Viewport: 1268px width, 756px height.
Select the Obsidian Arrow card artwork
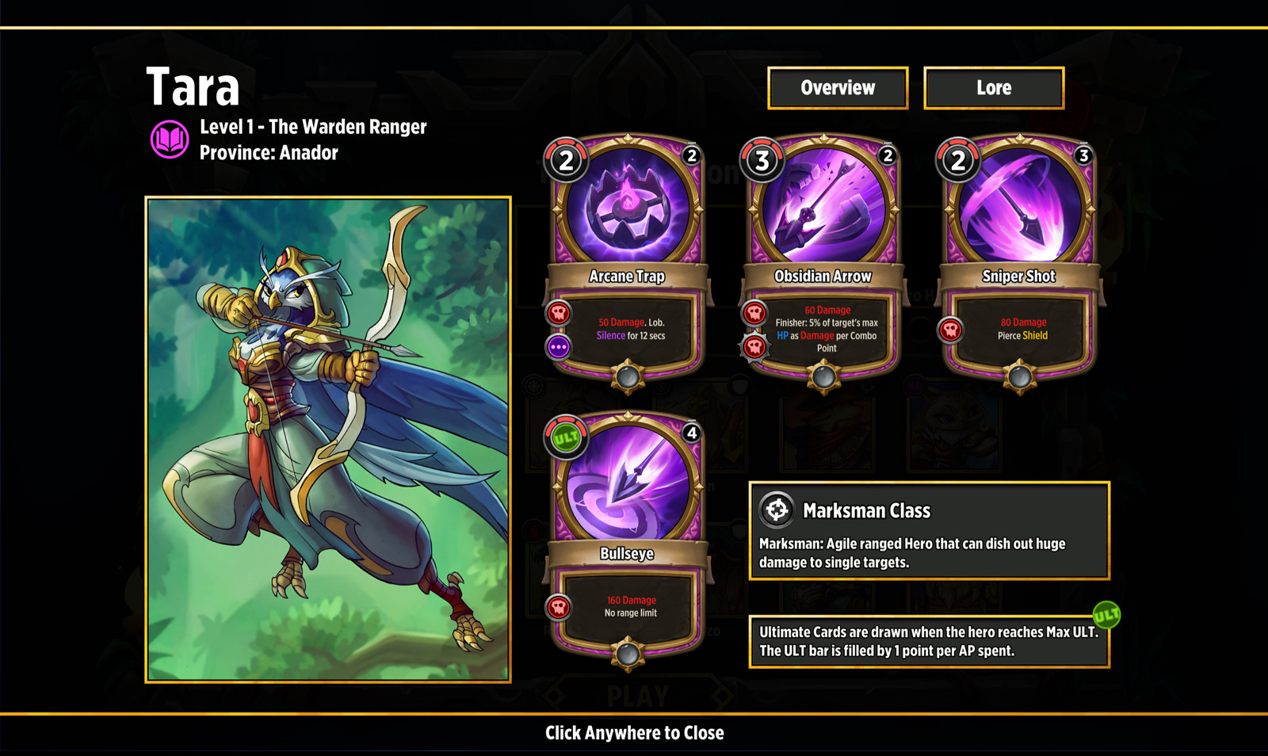tap(823, 206)
